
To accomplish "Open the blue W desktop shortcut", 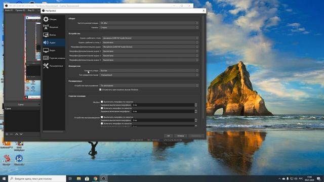I will (x=19, y=160).
